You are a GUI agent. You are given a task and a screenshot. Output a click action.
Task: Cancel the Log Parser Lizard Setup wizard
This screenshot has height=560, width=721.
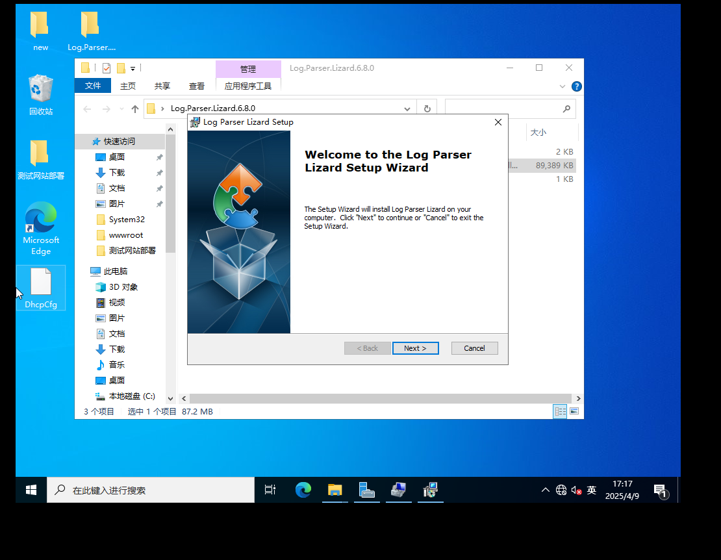pos(474,348)
